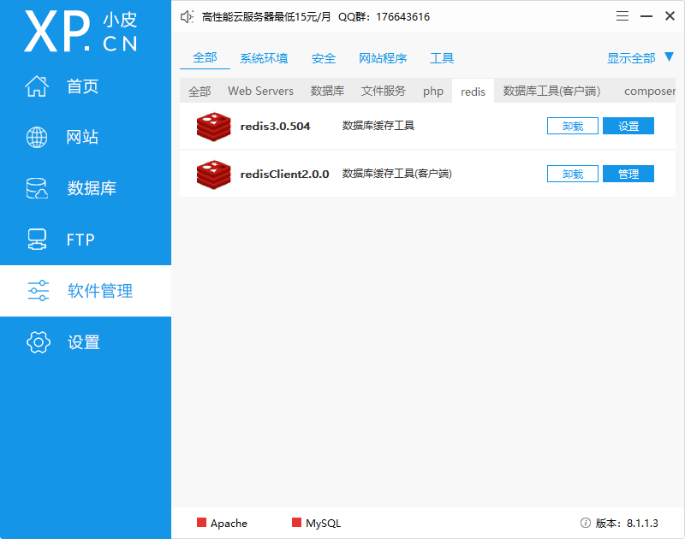Select the composer sub-tab

[x=650, y=92]
